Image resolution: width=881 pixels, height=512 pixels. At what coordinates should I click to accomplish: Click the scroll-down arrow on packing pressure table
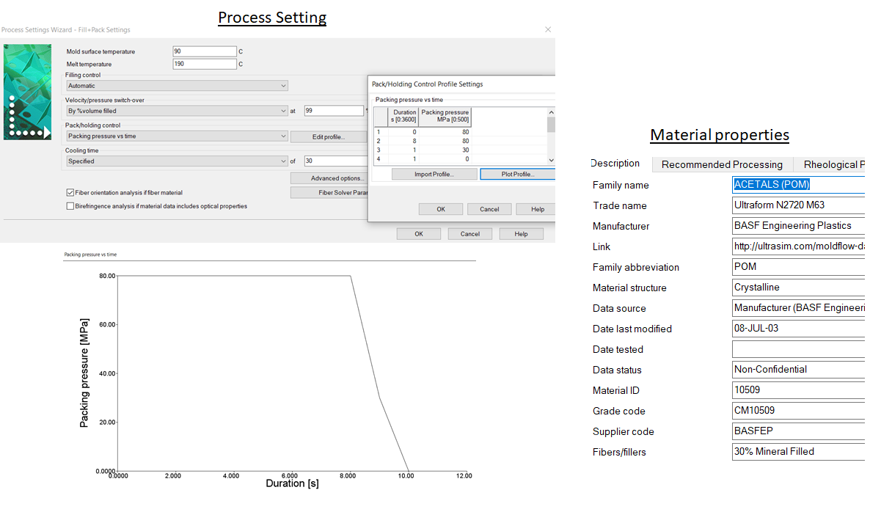[x=549, y=160]
